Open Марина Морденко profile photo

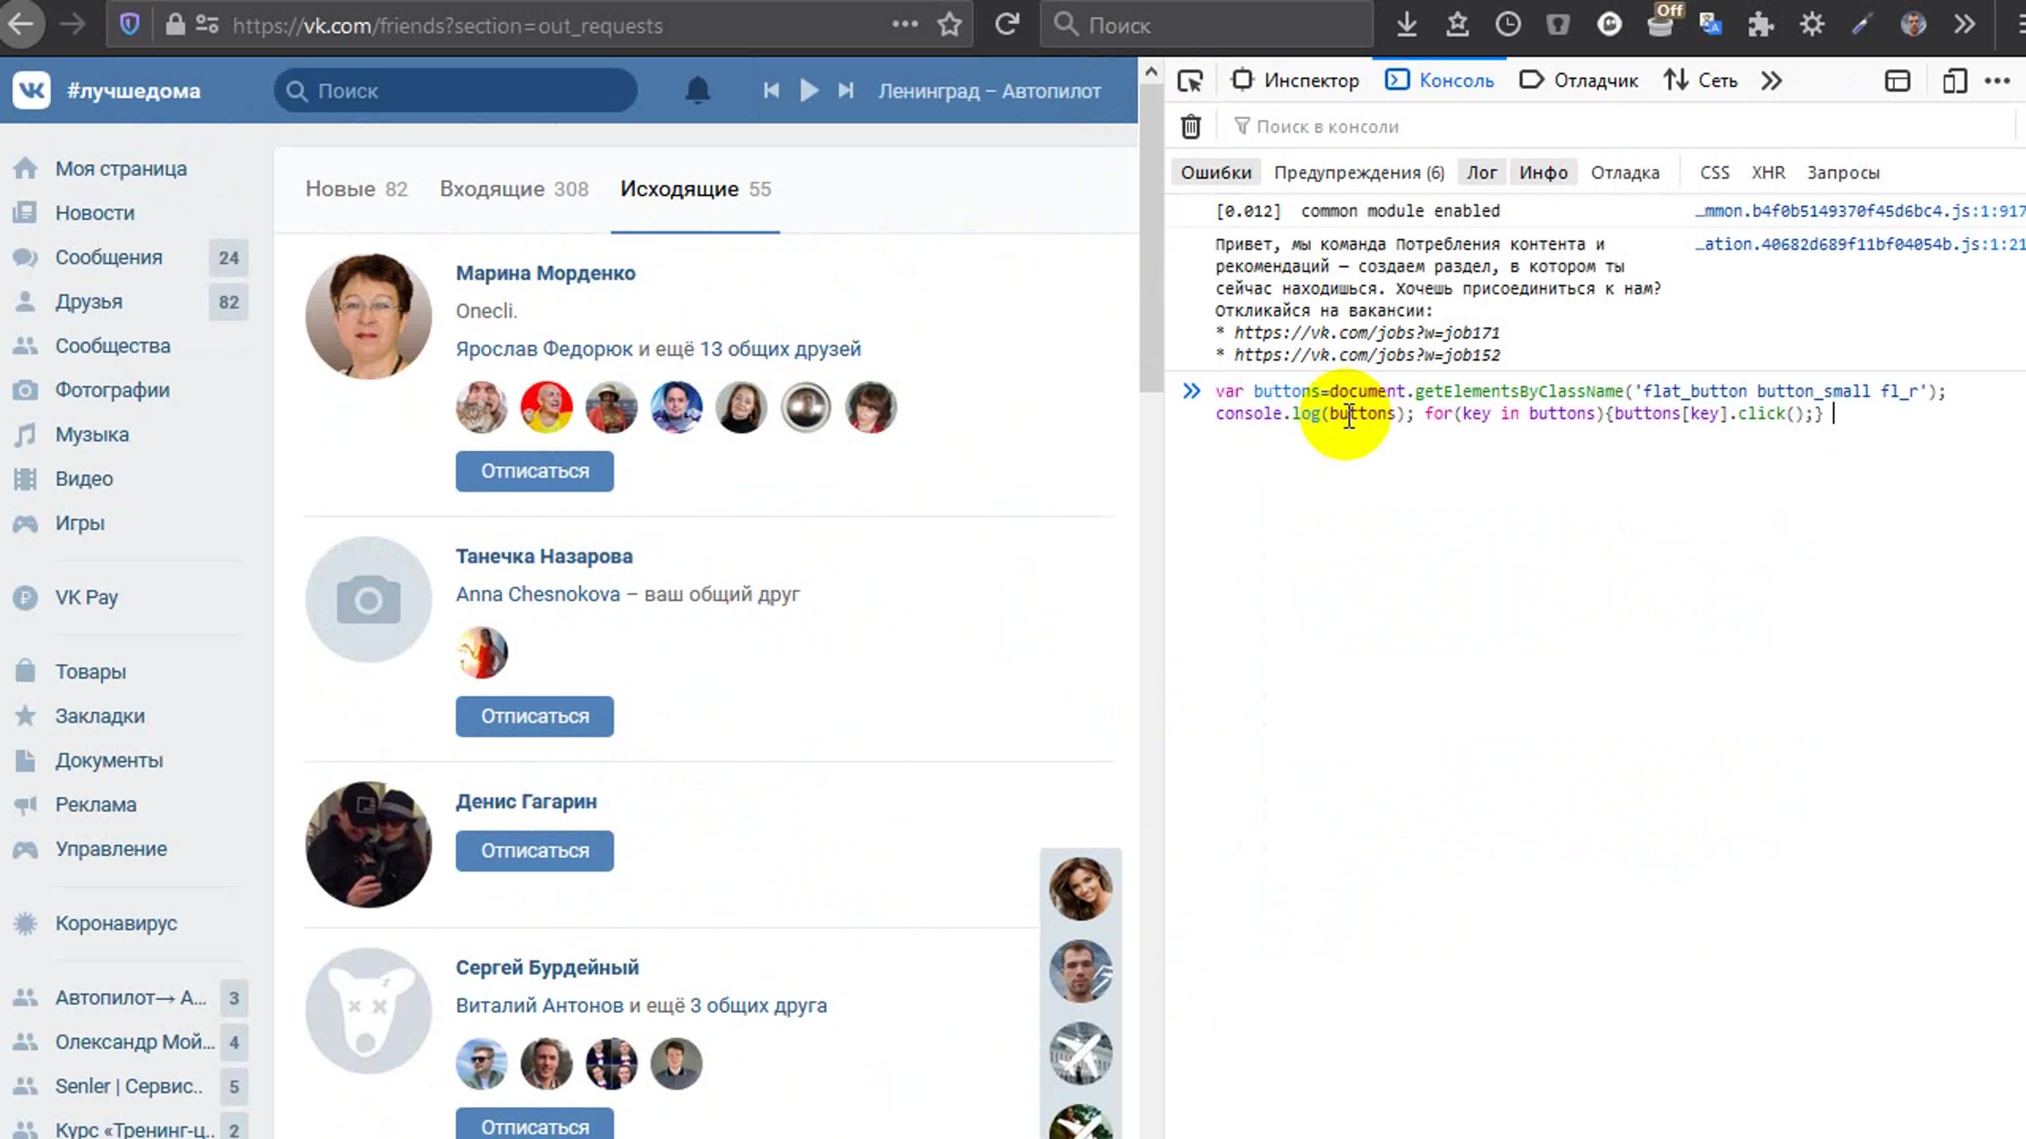tap(368, 316)
